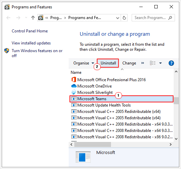Image resolution: width=181 pixels, height=169 pixels.
Task: Click the Forward navigation arrow
Action: [18, 18]
